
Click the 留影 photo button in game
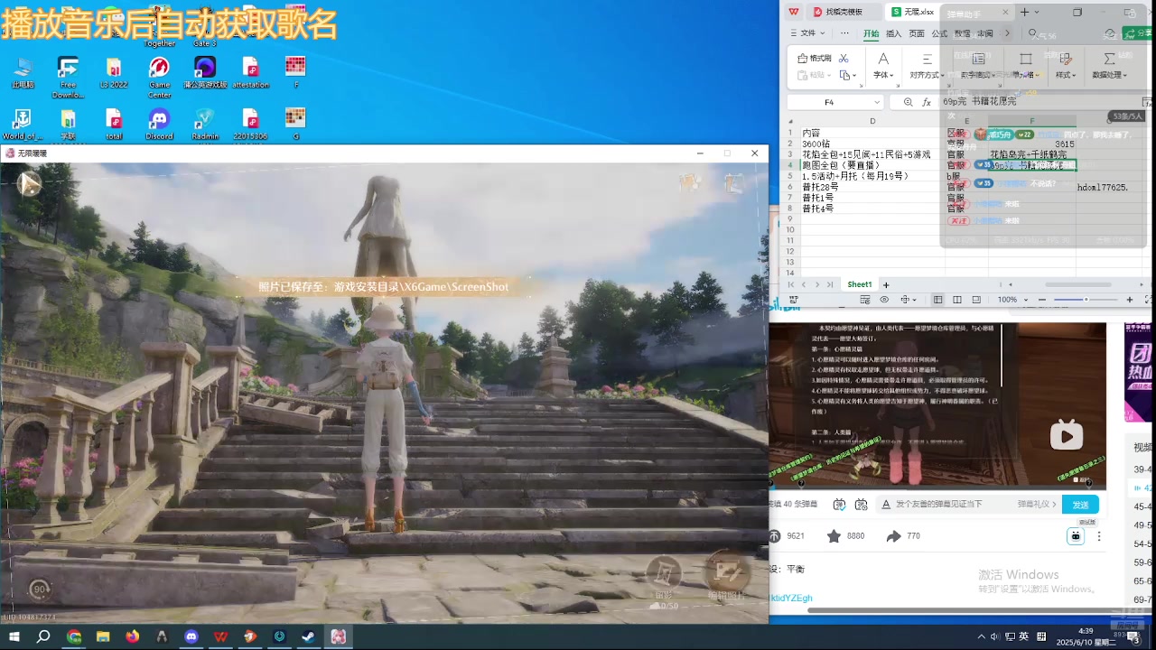click(664, 575)
